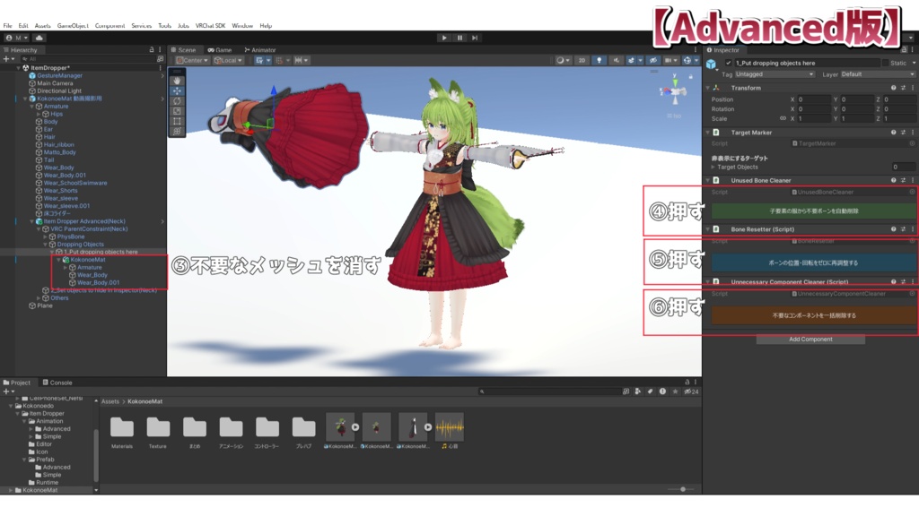919x516 pixels.
Task: Toggle scene audio icon
Action: [x=616, y=60]
